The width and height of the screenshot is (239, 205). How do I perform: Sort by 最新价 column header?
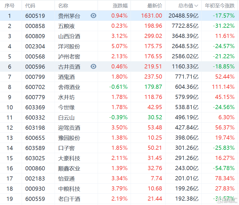(x=154, y=6)
